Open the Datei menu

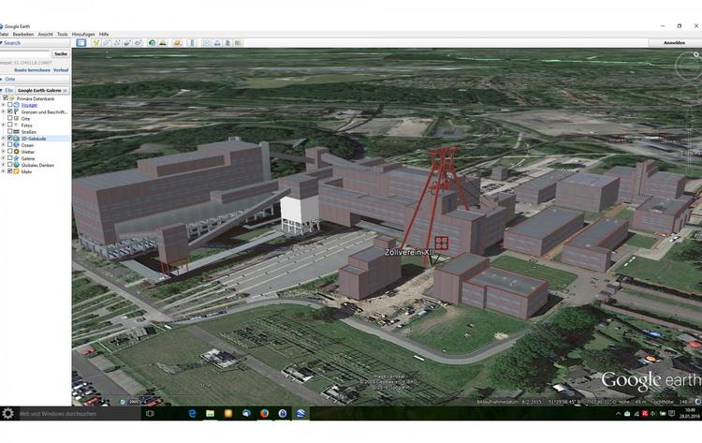point(4,34)
